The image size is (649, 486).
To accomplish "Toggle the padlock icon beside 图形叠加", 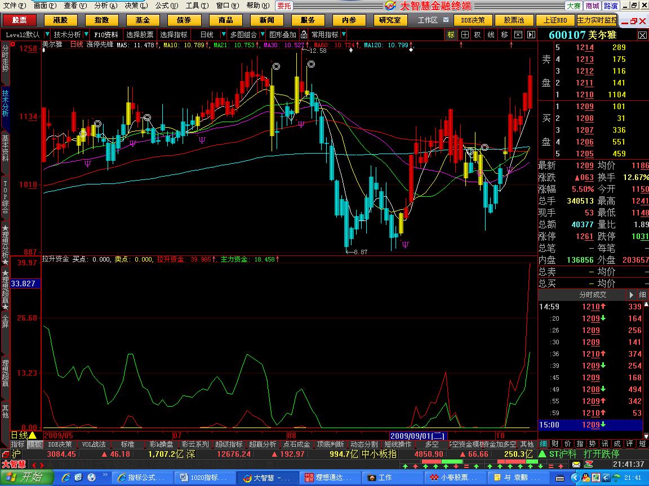I will [304, 35].
